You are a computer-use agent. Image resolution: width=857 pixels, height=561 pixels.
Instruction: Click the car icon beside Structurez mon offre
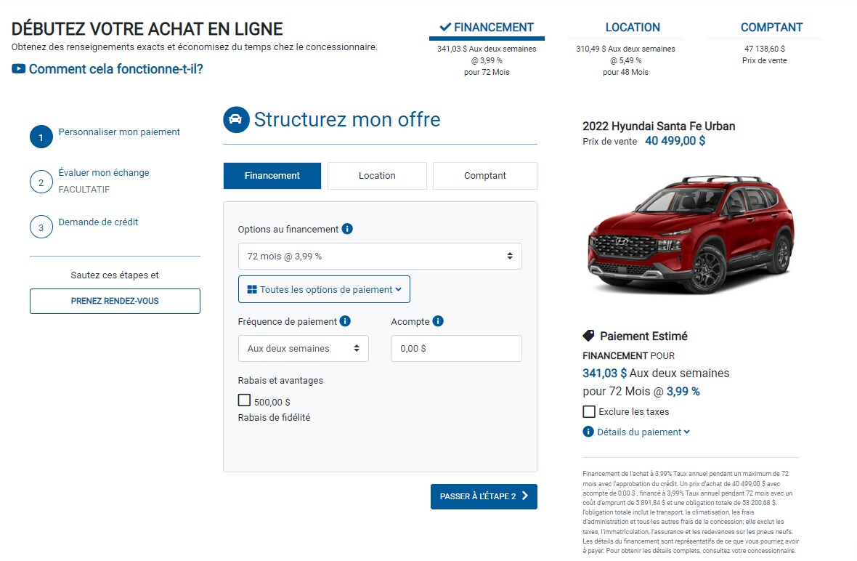tap(236, 120)
